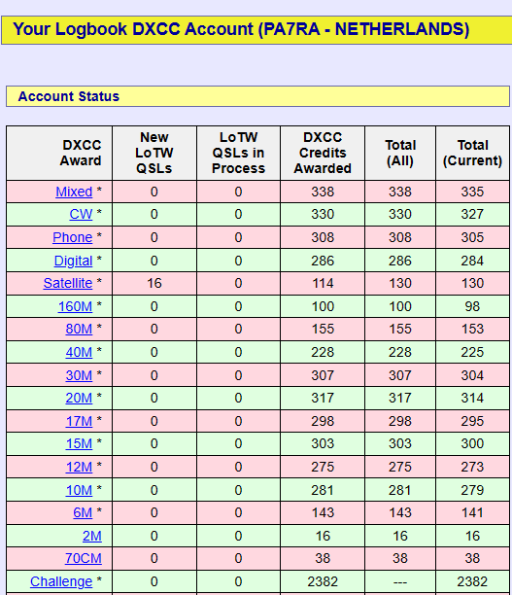Click the New LoTW QSLs column header

pyautogui.click(x=154, y=153)
